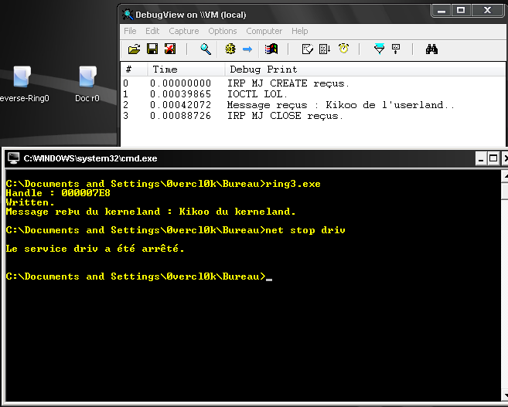Click the Time column header
508x407 pixels.
(x=186, y=70)
